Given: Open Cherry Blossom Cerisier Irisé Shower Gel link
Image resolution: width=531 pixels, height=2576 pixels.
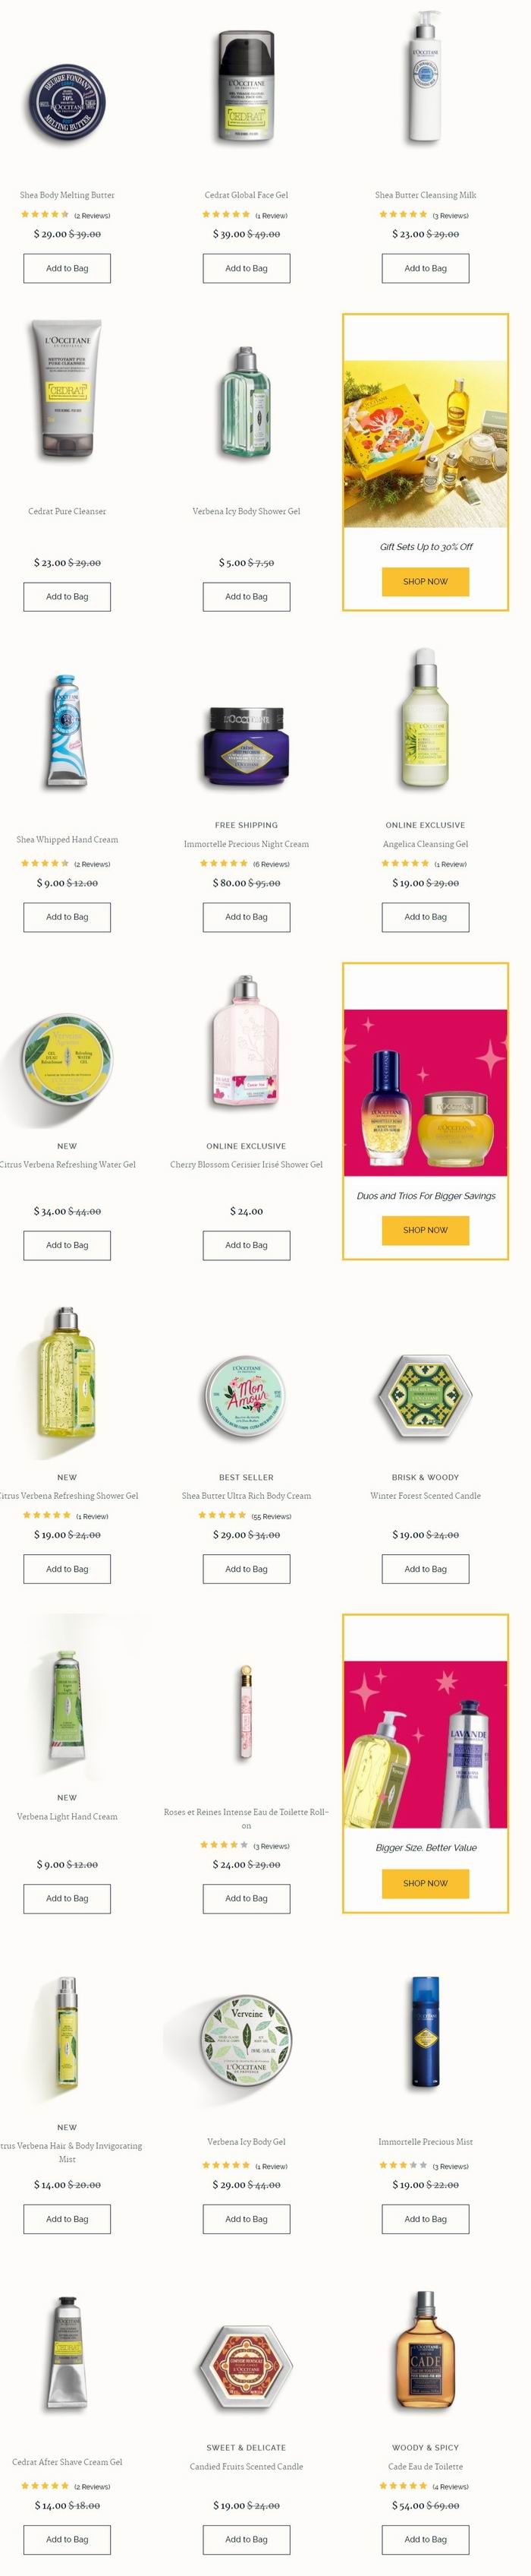Looking at the screenshot, I should [x=247, y=1164].
